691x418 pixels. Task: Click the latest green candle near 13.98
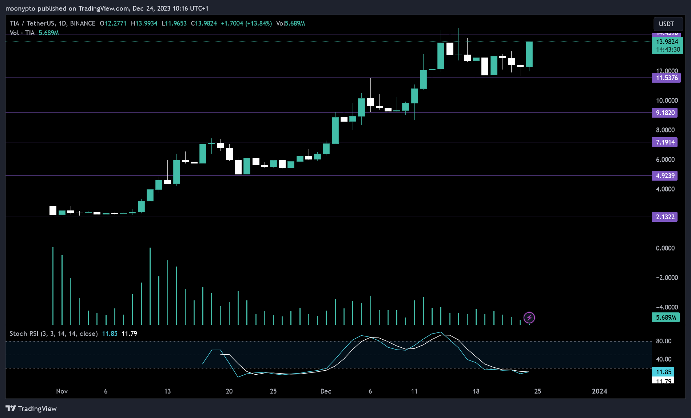coord(529,54)
